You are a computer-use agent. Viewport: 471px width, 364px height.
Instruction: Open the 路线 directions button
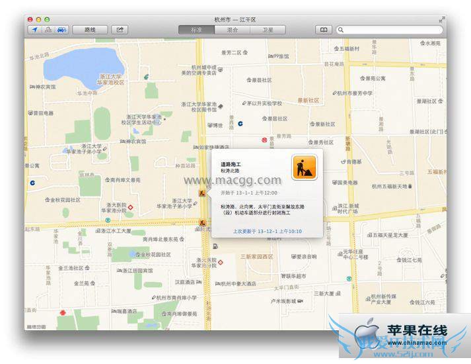(90, 30)
